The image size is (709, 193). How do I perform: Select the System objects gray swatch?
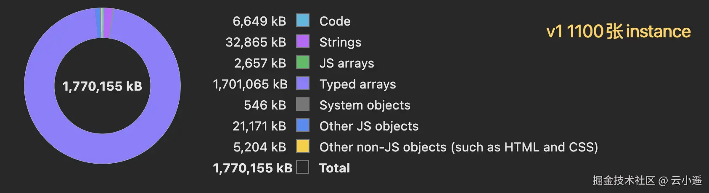[303, 104]
